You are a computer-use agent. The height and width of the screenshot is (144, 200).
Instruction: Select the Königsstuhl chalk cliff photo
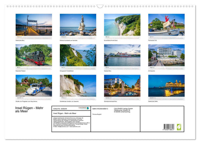point(78,55)
